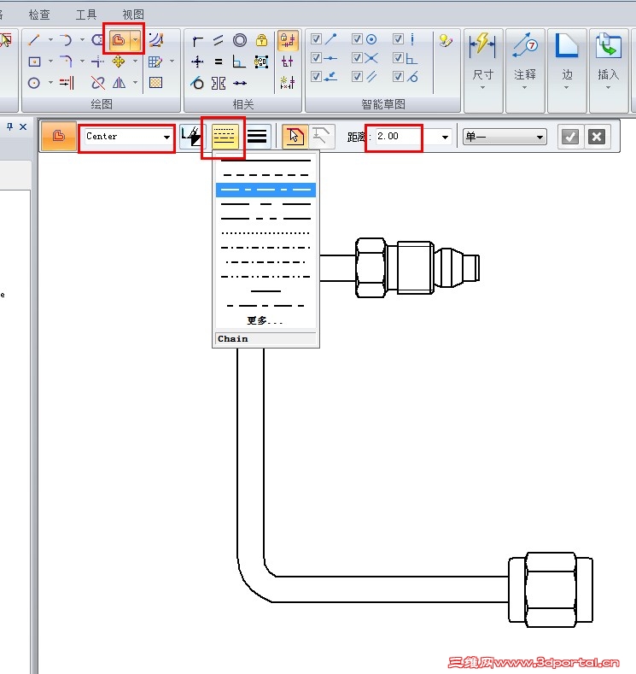Screen dimensions: 636x674
Task: Toggle the midpoint IntelliSketch checkbox
Action: click(x=316, y=57)
